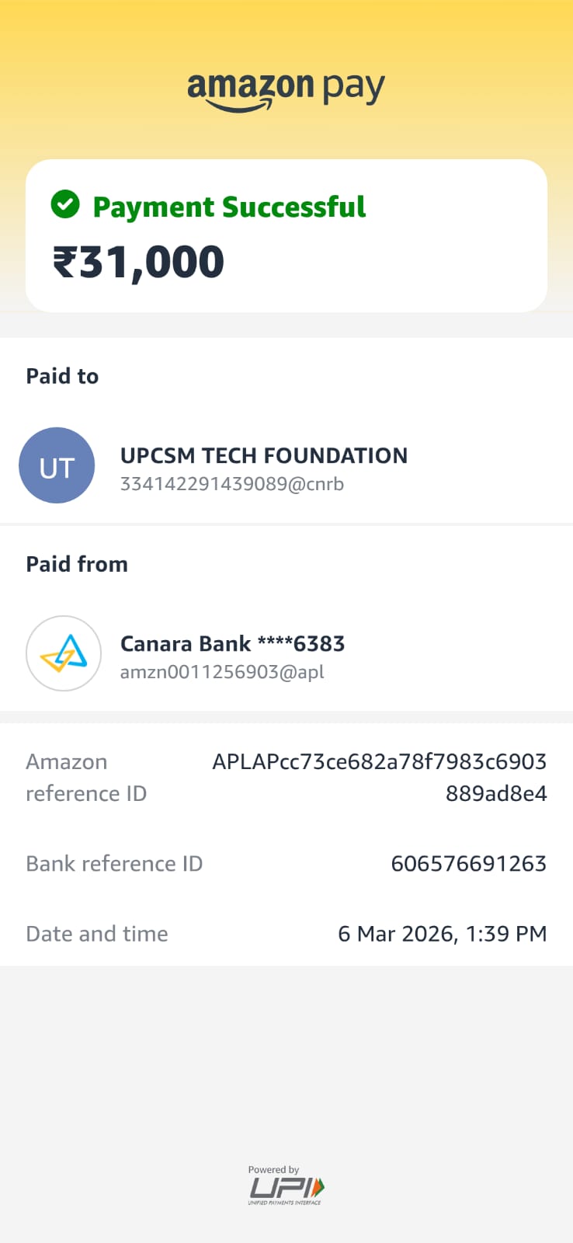Click the Payment Successful heading
Viewport: 573px width, 1243px height.
tap(229, 206)
